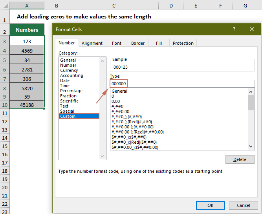Select column B header
262x214 pixels.
pos(57,5)
